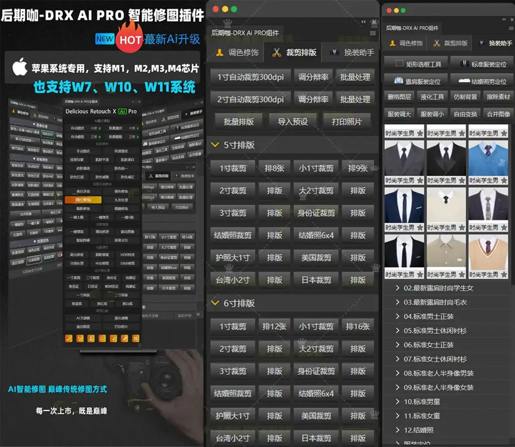Expand 03.最新露肩时尚毛衣 folder

(397, 302)
